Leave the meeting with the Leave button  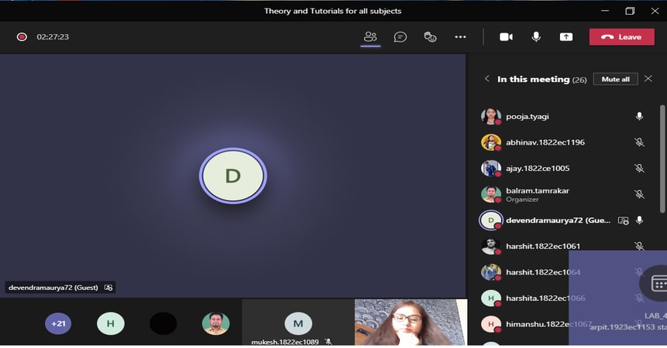(621, 37)
